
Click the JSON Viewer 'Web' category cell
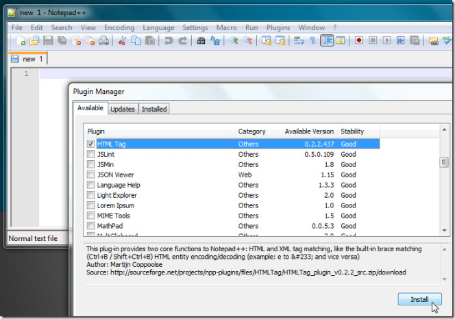(245, 175)
